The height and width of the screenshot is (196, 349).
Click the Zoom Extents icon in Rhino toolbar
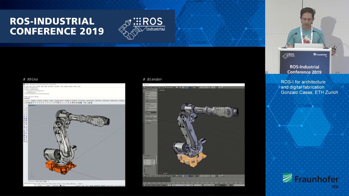(52, 103)
